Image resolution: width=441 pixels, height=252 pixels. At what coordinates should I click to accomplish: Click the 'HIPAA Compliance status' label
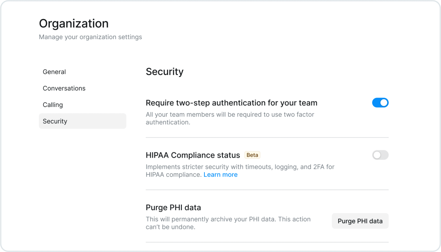point(193,155)
